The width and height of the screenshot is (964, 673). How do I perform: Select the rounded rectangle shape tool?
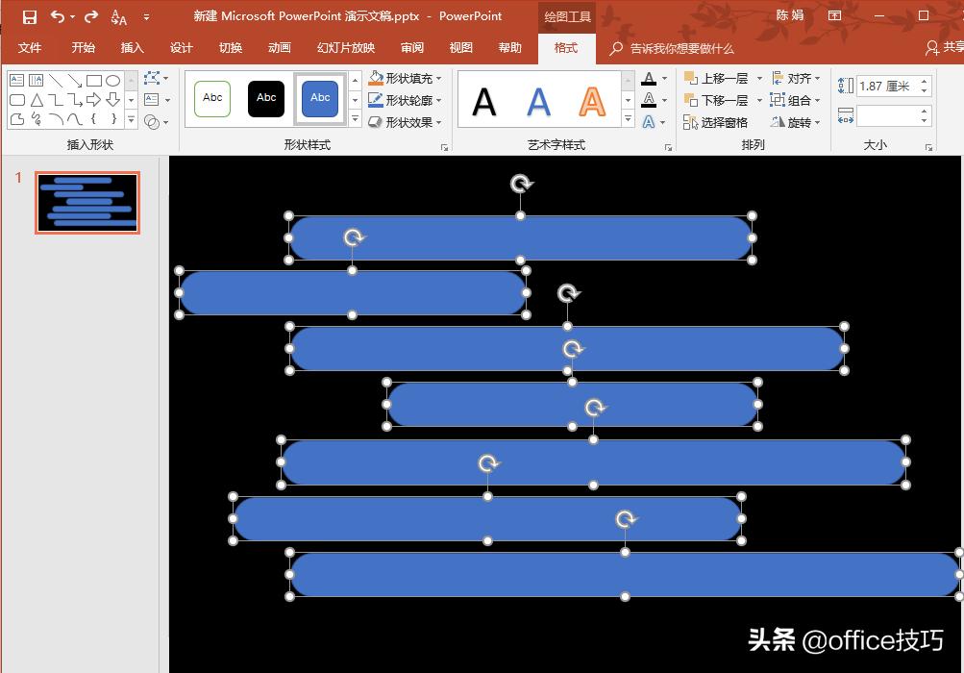[x=17, y=99]
